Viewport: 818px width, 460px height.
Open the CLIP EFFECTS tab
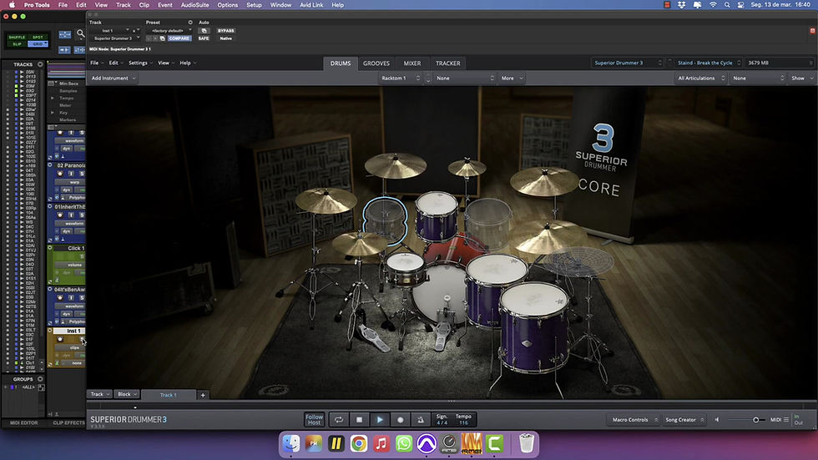click(x=68, y=423)
